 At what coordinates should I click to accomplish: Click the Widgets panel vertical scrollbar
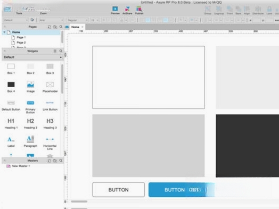click(62, 79)
